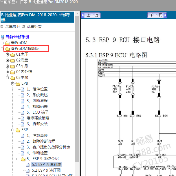This screenshot has width=176, height=176.
Task: Click page icon beside 维修释放策略
Action: (23, 118)
